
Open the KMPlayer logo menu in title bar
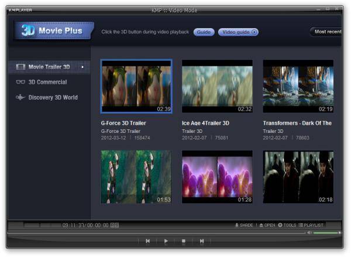20,10
